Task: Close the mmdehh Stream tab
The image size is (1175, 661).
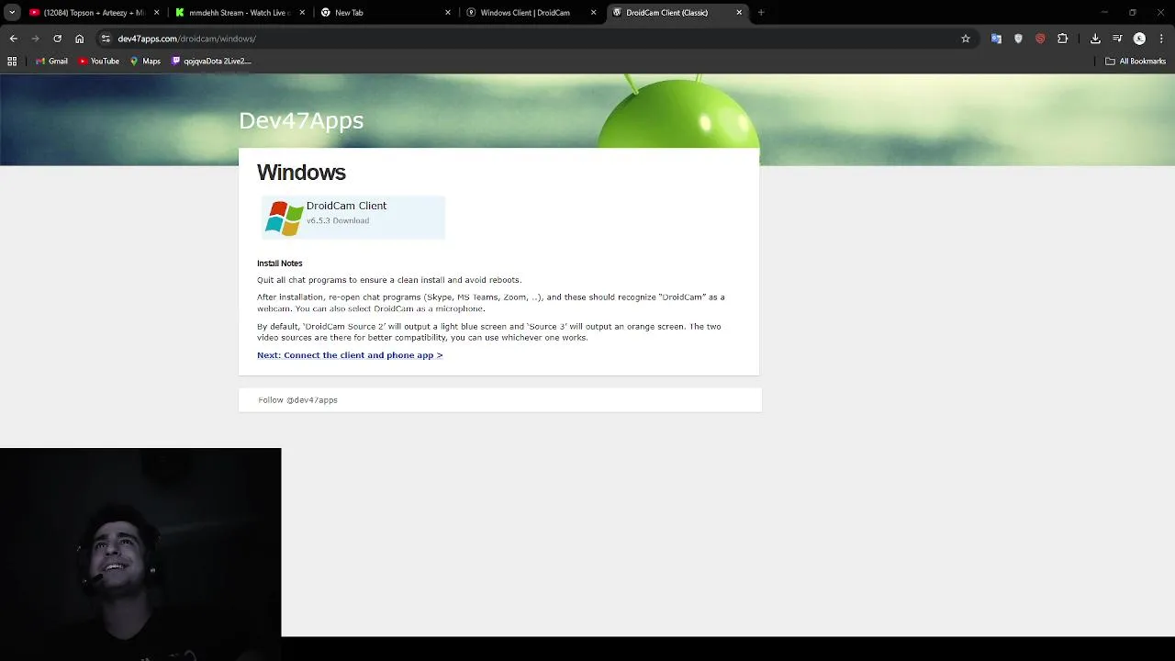Action: (302, 13)
